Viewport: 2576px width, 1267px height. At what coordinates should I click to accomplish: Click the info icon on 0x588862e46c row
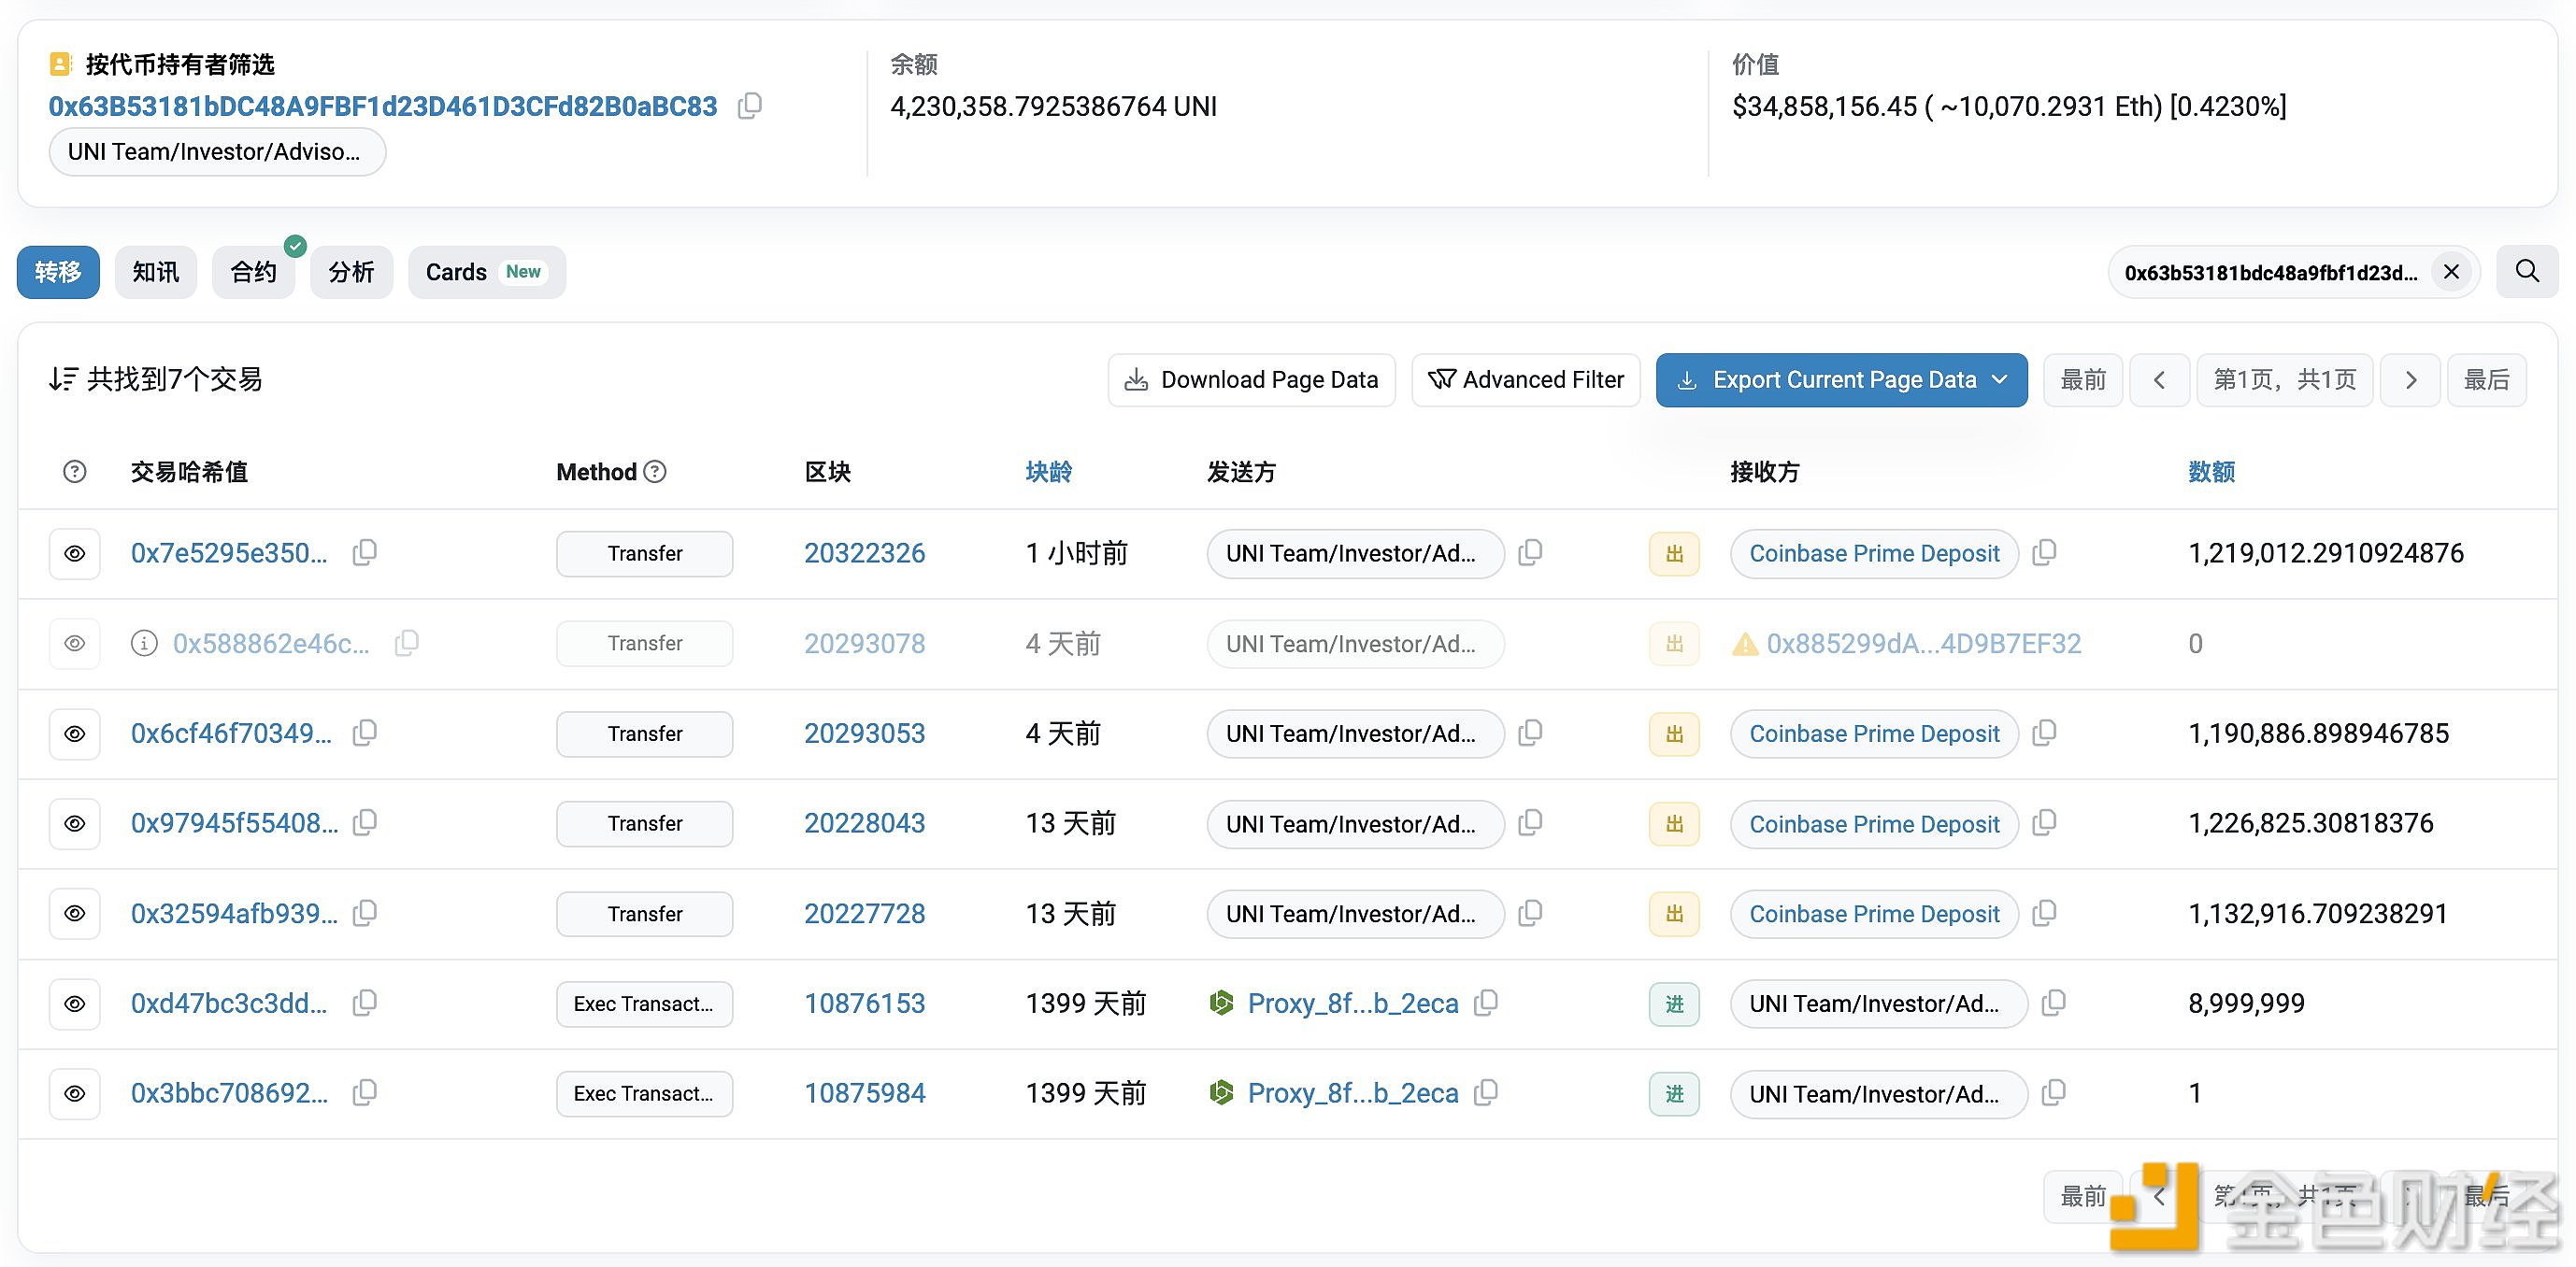pos(144,643)
